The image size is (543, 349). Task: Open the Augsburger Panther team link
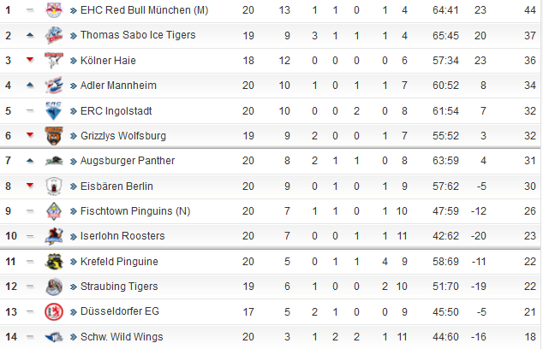(x=128, y=161)
